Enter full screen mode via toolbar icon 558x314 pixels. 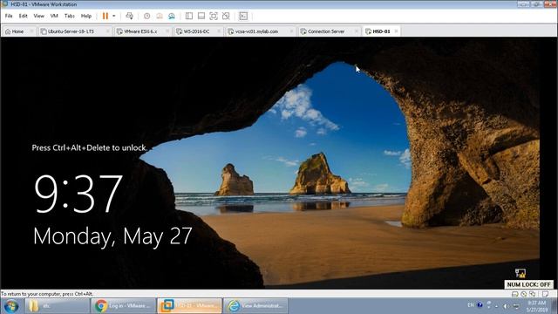point(213,16)
